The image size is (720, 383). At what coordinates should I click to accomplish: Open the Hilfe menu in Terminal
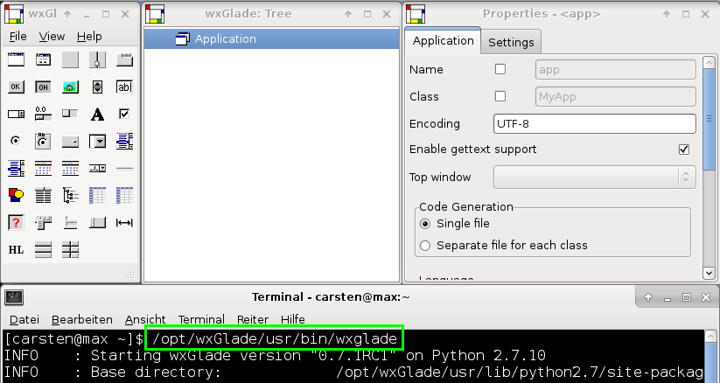293,319
